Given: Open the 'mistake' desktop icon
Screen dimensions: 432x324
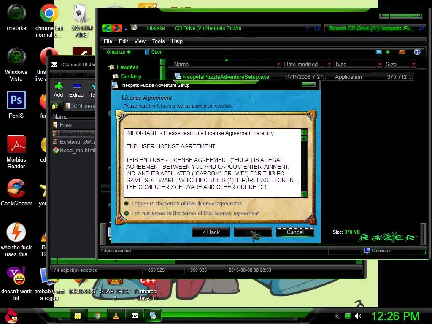Looking at the screenshot, I should click(16, 13).
